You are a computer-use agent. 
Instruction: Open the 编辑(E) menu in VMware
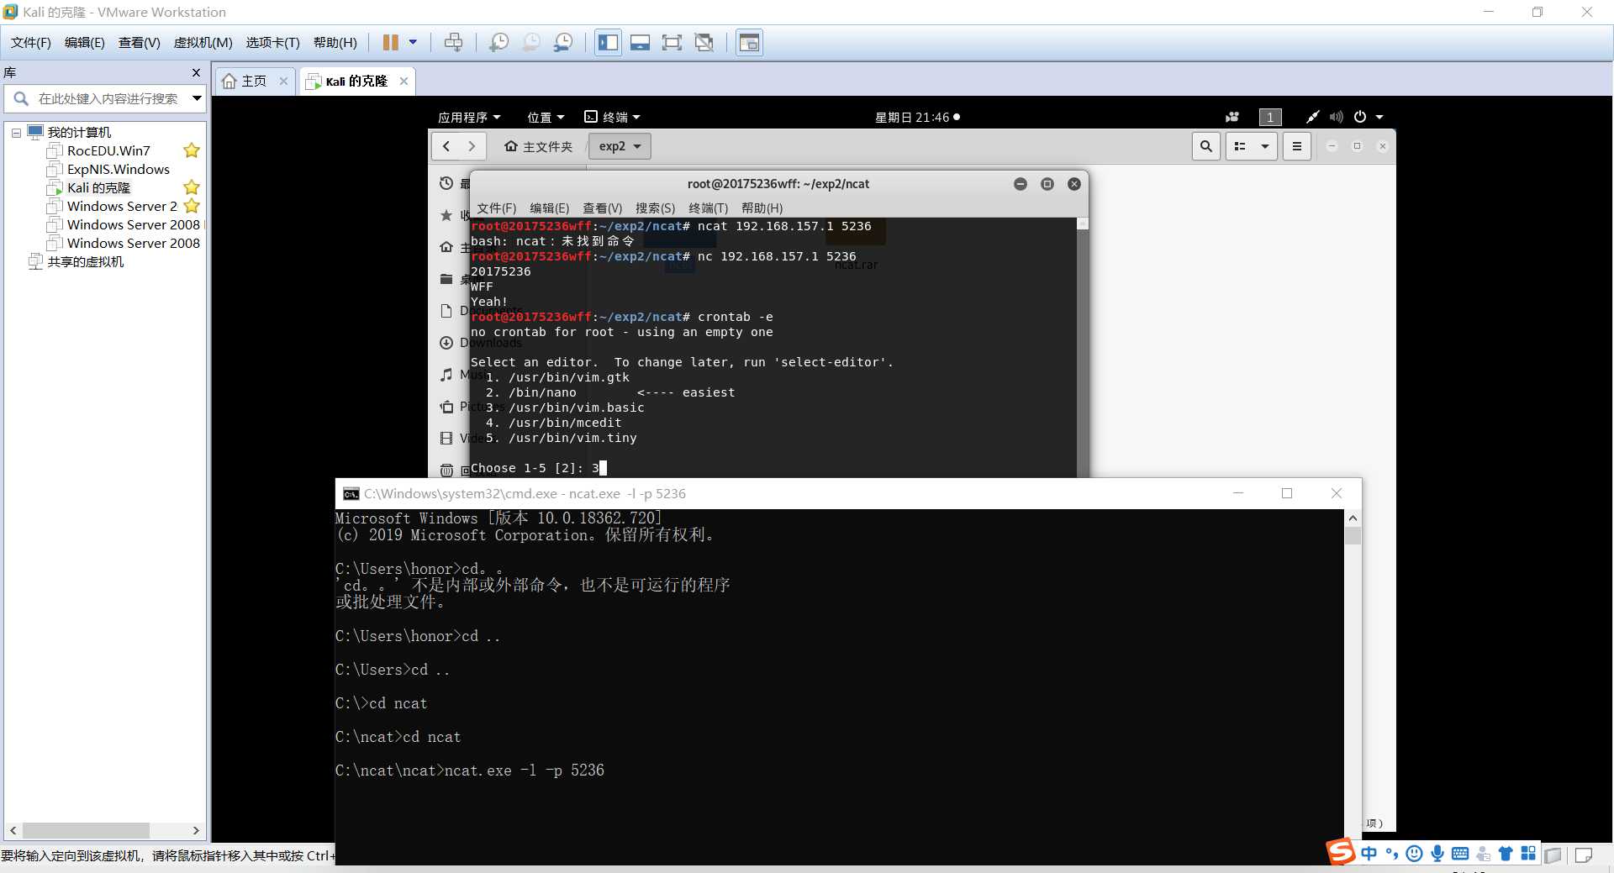(x=85, y=42)
